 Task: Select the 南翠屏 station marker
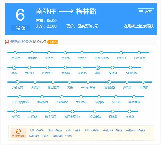143,82
